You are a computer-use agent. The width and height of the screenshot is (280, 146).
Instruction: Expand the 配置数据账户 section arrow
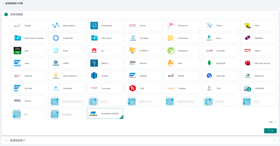coord(274,140)
